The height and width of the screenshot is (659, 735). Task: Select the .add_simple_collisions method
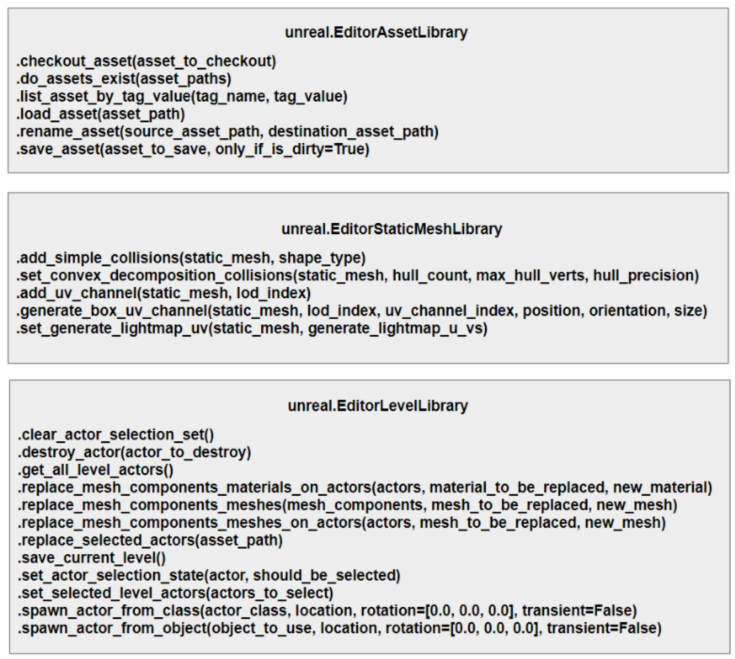(191, 258)
